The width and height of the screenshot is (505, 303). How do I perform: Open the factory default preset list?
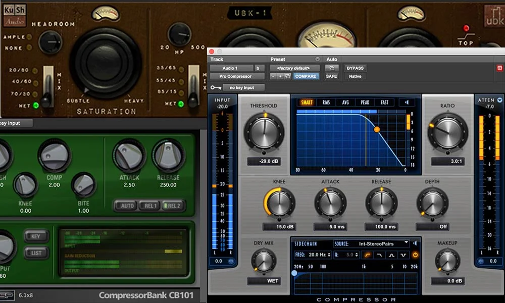point(295,68)
